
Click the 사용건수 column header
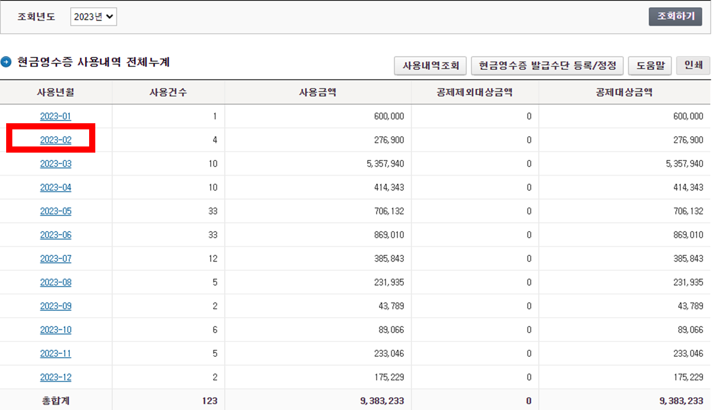[168, 92]
